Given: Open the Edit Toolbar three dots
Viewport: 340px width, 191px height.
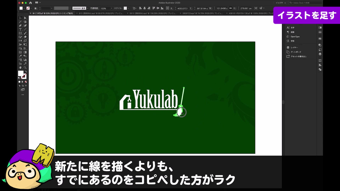Looking at the screenshot, I should [x=23, y=95].
